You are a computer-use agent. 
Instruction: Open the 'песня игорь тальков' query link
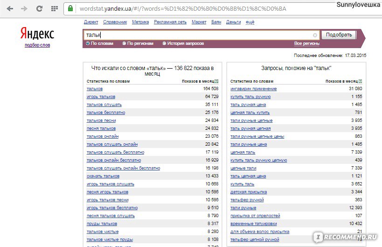[x=107, y=192]
